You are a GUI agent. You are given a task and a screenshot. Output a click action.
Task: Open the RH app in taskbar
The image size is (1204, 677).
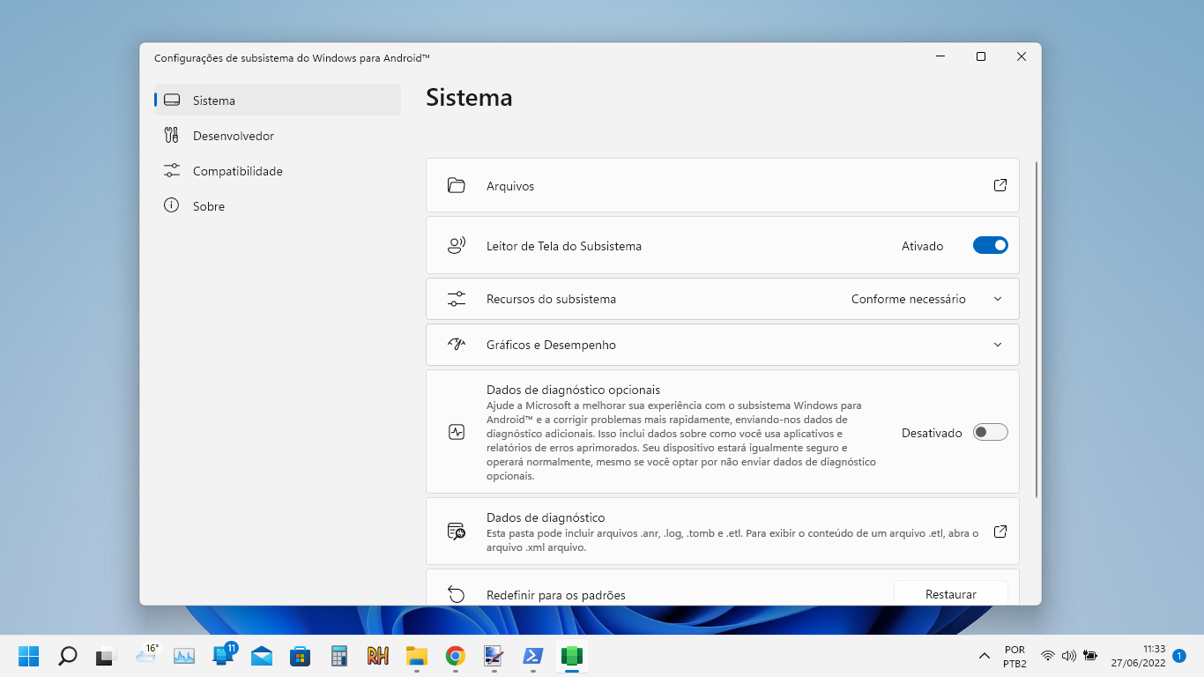[378, 656]
